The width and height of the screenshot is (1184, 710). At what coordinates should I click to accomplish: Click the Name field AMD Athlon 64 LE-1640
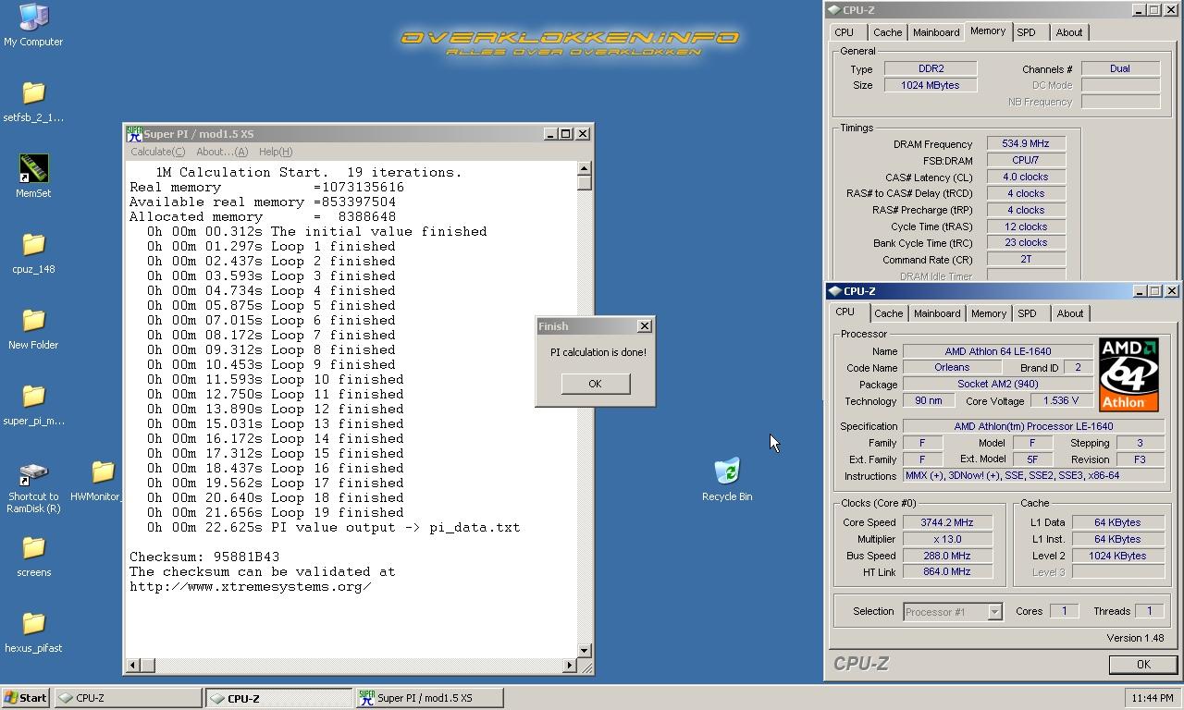coord(997,351)
